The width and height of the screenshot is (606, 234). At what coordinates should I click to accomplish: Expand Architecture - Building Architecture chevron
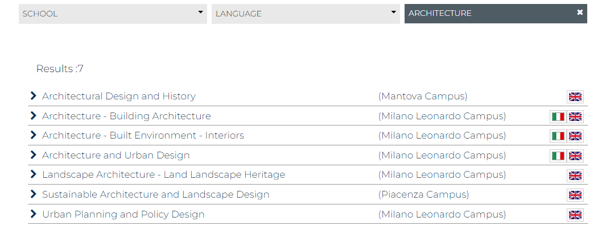(x=33, y=116)
